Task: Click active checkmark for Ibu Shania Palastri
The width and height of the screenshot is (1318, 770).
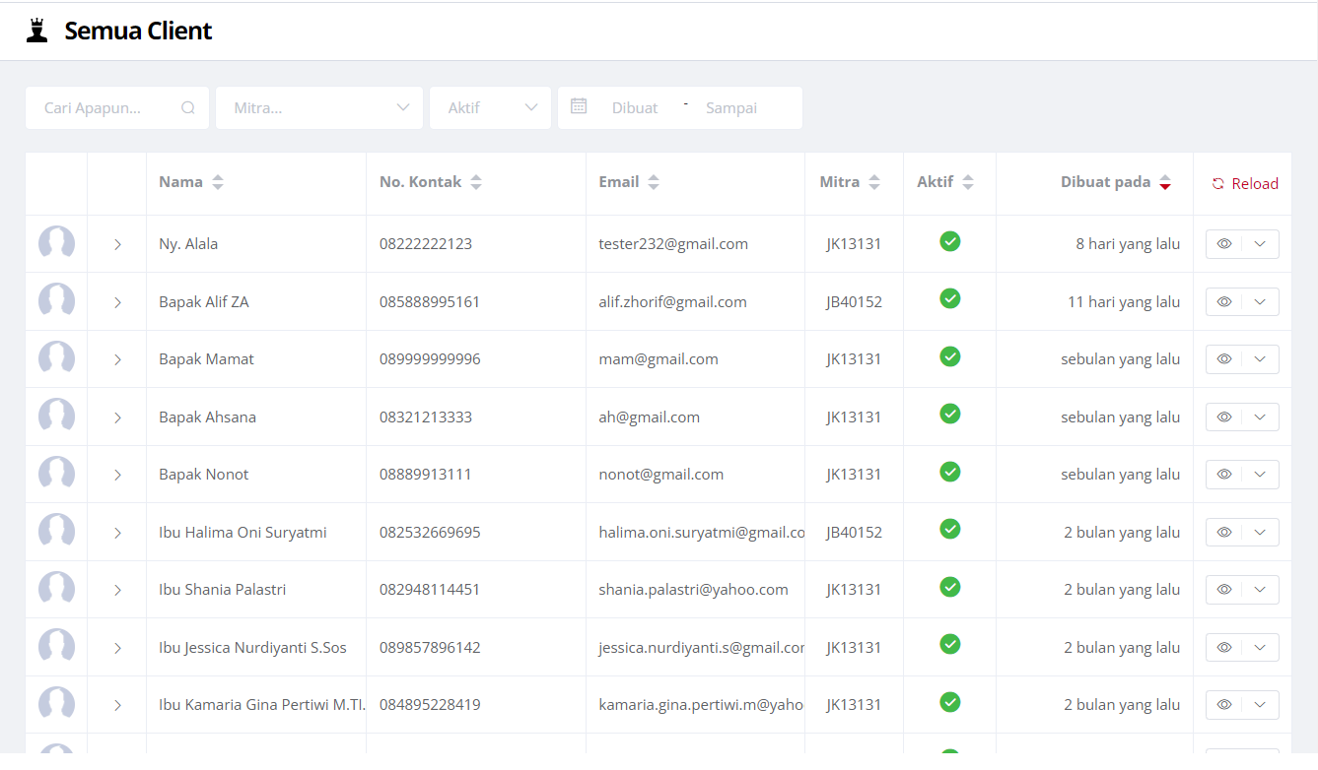Action: pyautogui.click(x=950, y=587)
